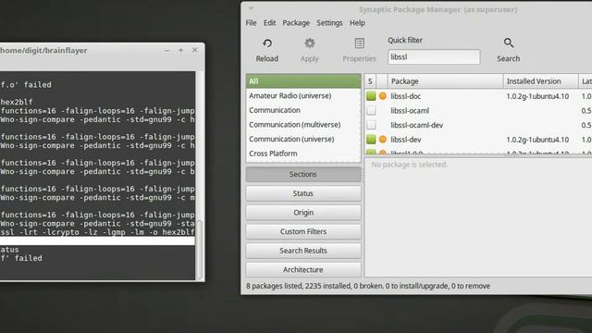Open the Package menu
592x333 pixels.
(x=296, y=23)
